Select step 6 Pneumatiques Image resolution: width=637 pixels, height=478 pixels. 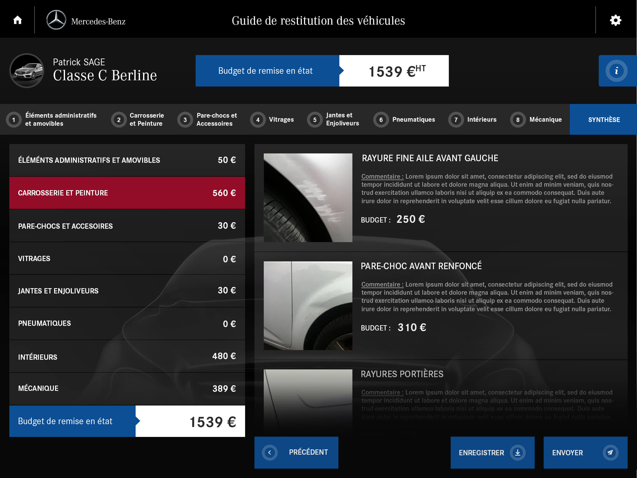pyautogui.click(x=405, y=119)
